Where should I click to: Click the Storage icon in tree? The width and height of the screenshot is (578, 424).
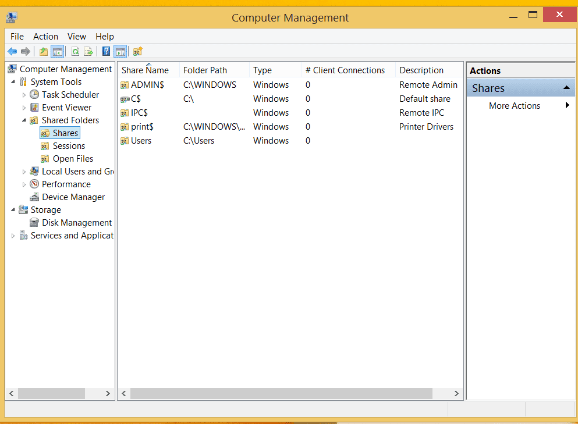(23, 209)
